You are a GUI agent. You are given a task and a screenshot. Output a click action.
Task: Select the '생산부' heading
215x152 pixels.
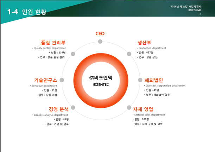click(144, 43)
